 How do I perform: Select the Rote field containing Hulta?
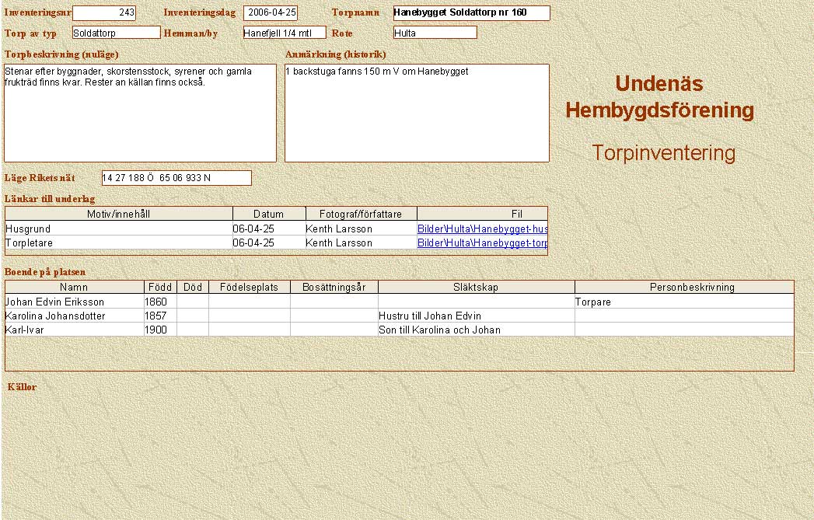coord(435,33)
